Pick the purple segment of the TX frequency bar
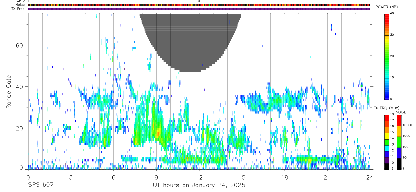 pyautogui.click(x=387, y=160)
